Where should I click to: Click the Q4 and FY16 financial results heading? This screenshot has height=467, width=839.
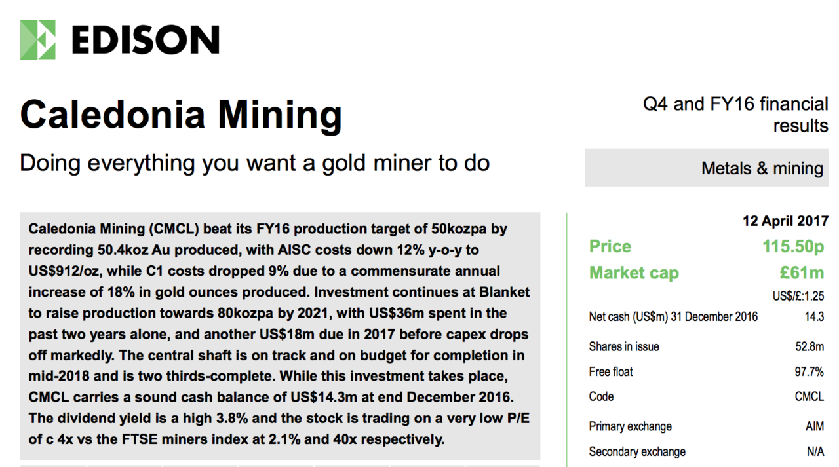(735, 115)
